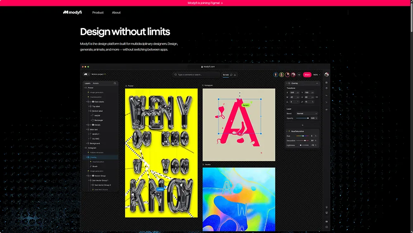Select the yellow Poster artboard on canvas
413x233 pixels.
pyautogui.click(x=161, y=153)
